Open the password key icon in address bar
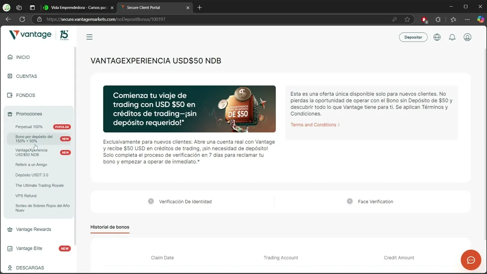The height and width of the screenshot is (274, 487). pyautogui.click(x=395, y=19)
